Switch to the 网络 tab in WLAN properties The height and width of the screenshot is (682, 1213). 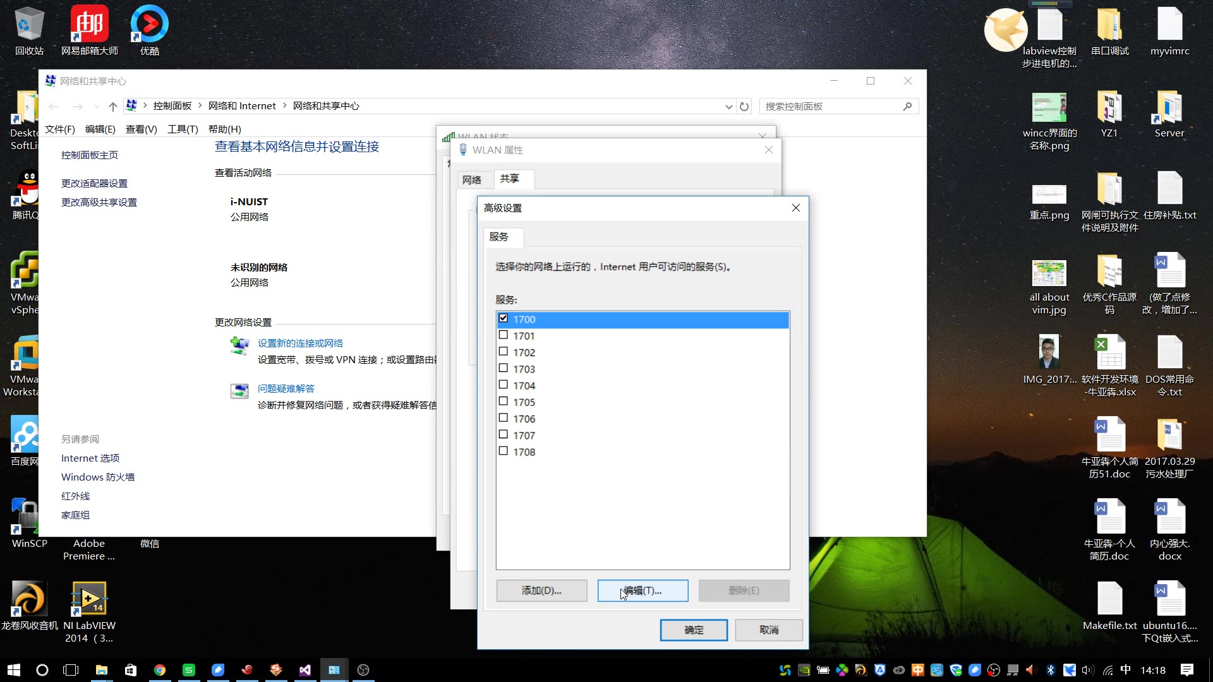click(471, 180)
